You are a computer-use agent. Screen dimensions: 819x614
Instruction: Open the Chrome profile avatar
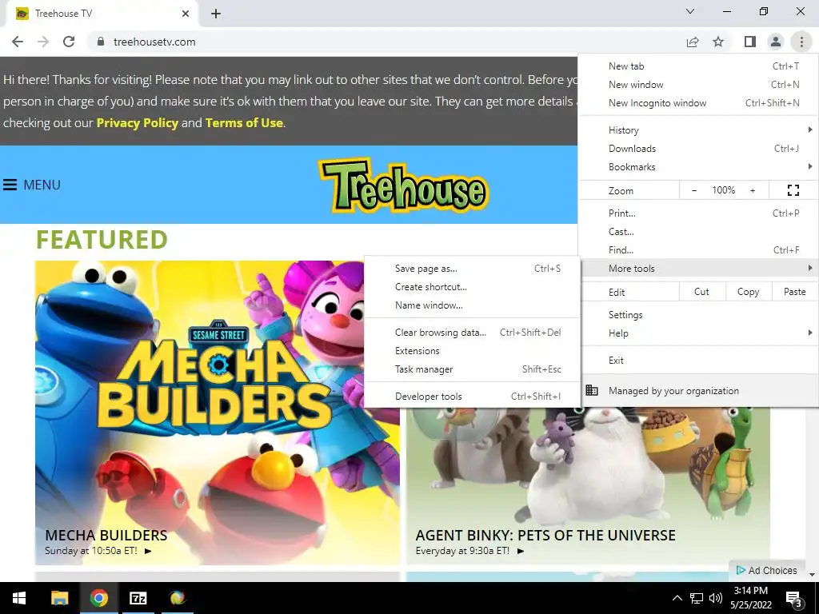776,42
